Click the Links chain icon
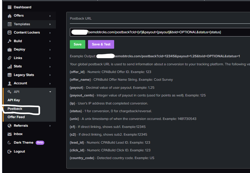 pyautogui.click(x=10, y=58)
